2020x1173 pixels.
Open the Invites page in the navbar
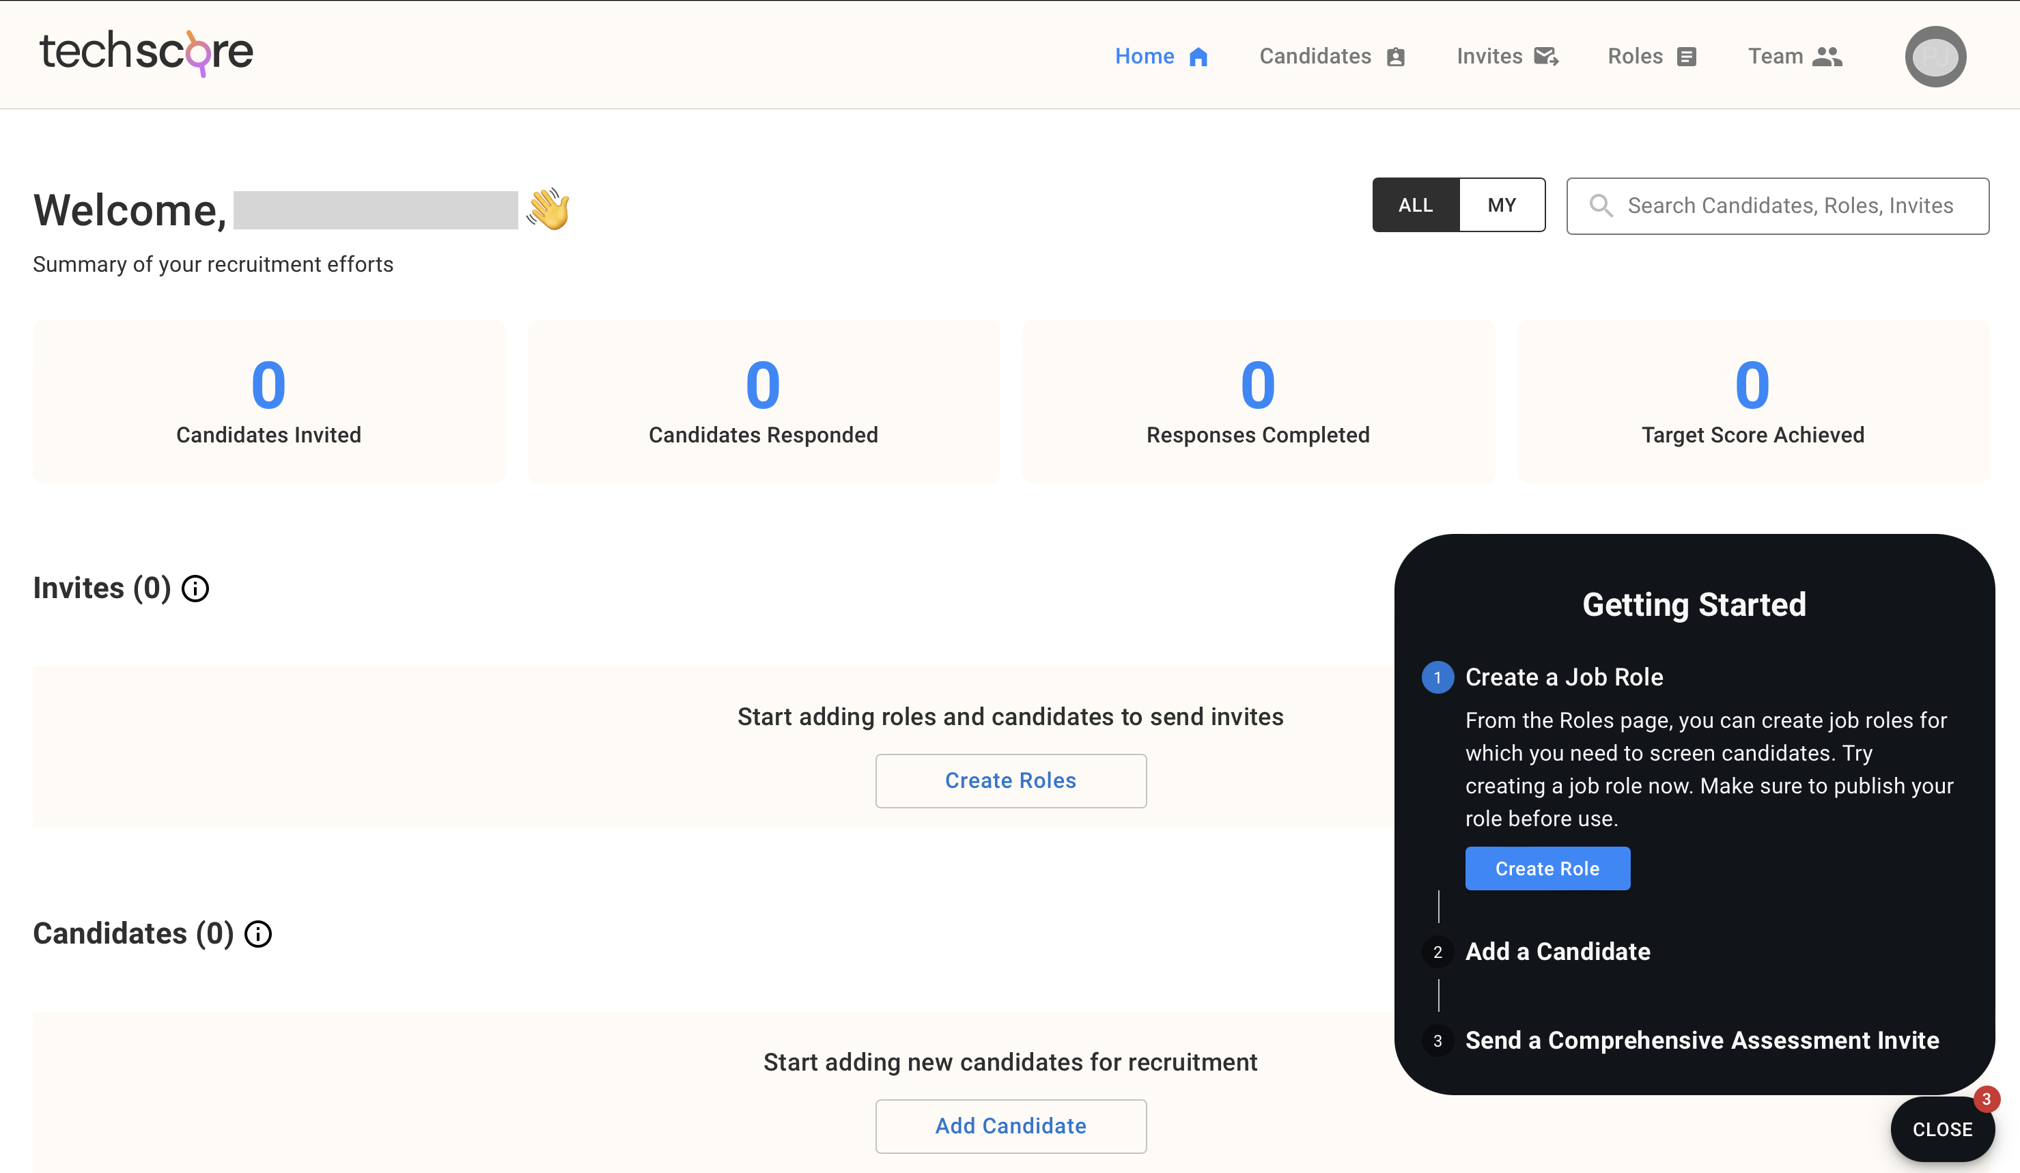1507,56
